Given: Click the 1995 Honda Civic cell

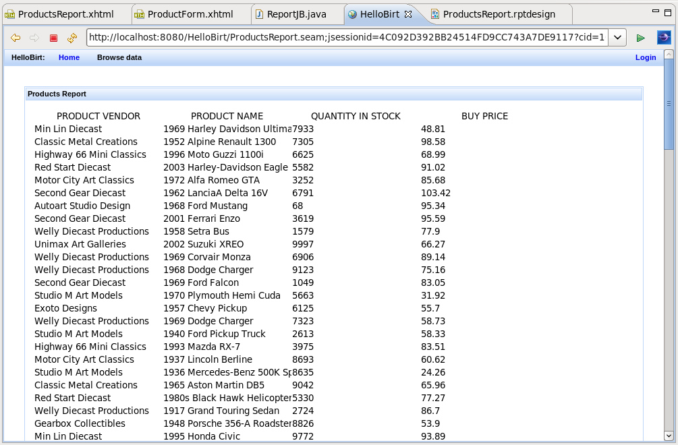Looking at the screenshot, I should (202, 437).
